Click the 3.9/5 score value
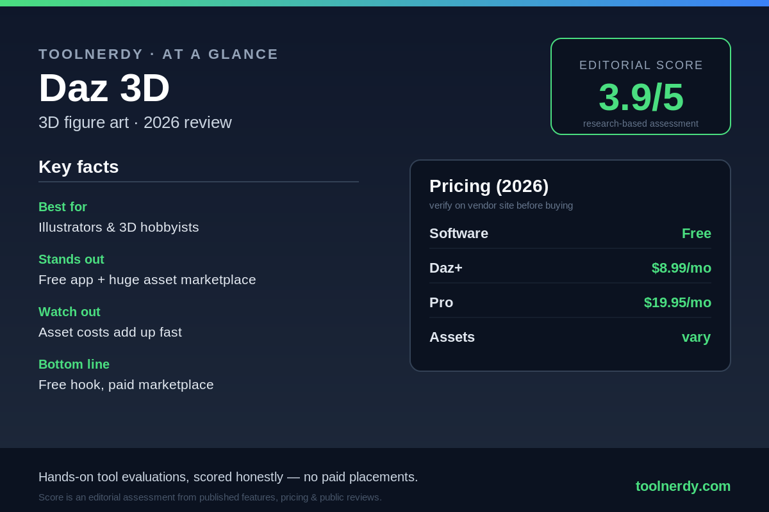Screen dimensions: 769x512 click(641, 97)
